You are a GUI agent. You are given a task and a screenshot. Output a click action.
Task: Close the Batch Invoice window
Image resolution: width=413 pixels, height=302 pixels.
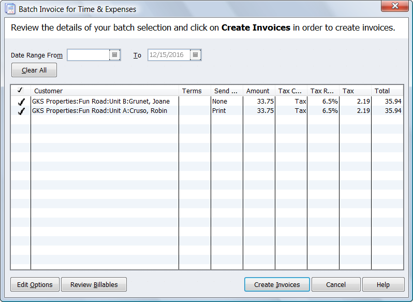click(395, 6)
